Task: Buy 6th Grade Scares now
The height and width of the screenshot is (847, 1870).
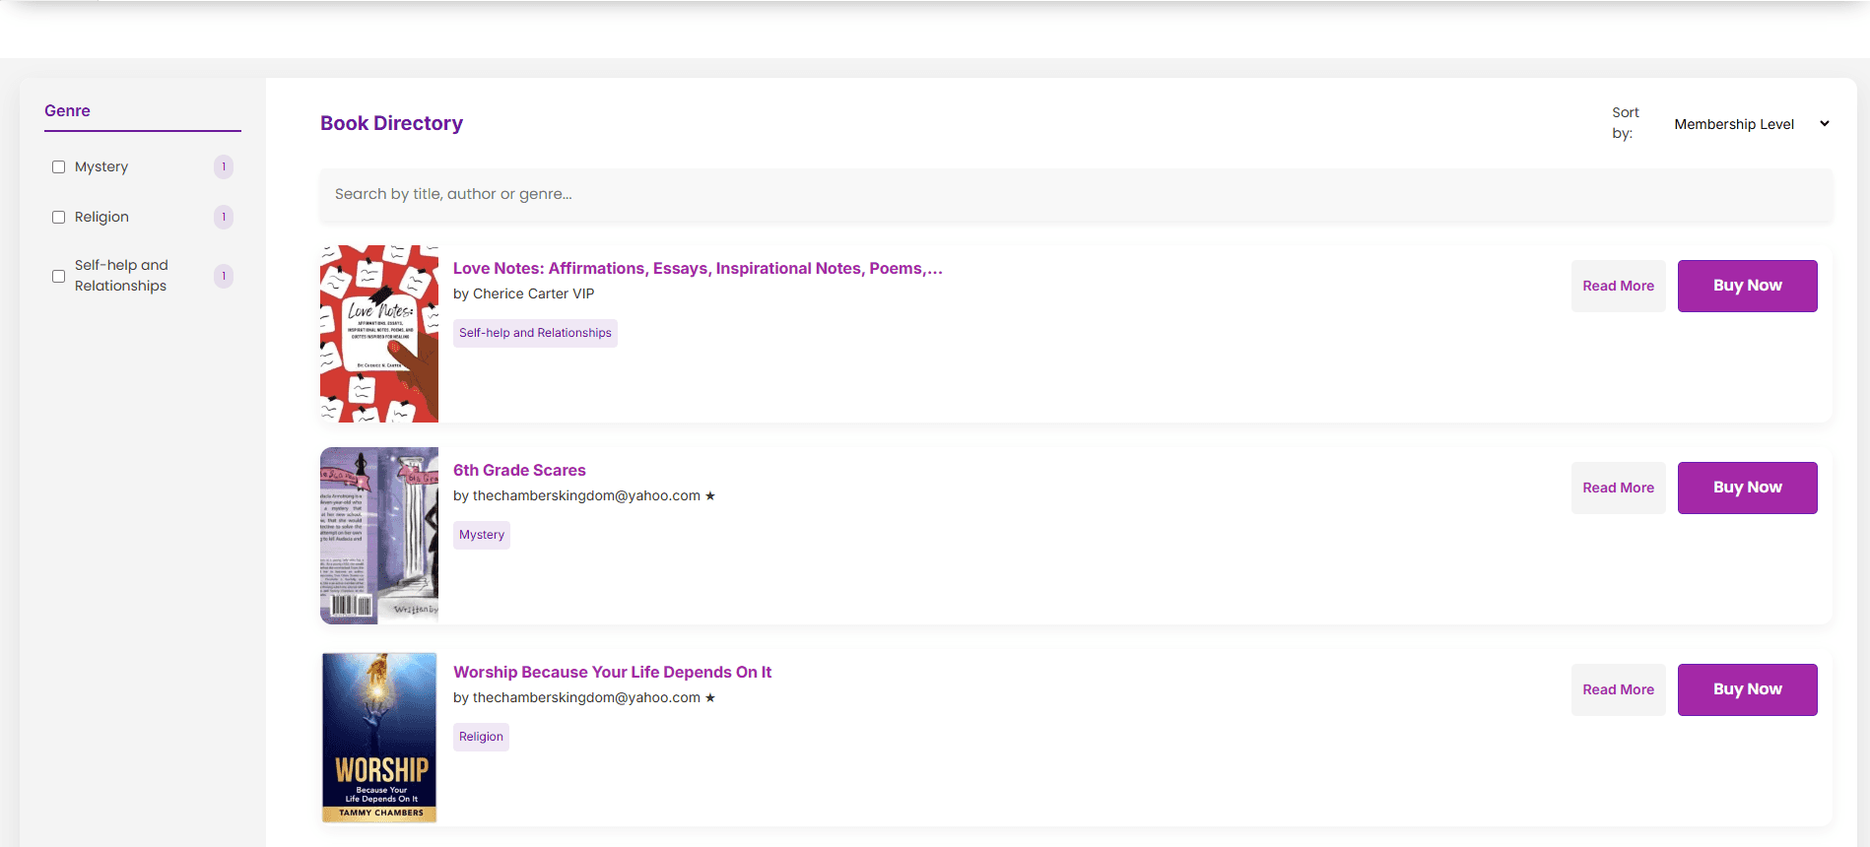Action: (1747, 488)
